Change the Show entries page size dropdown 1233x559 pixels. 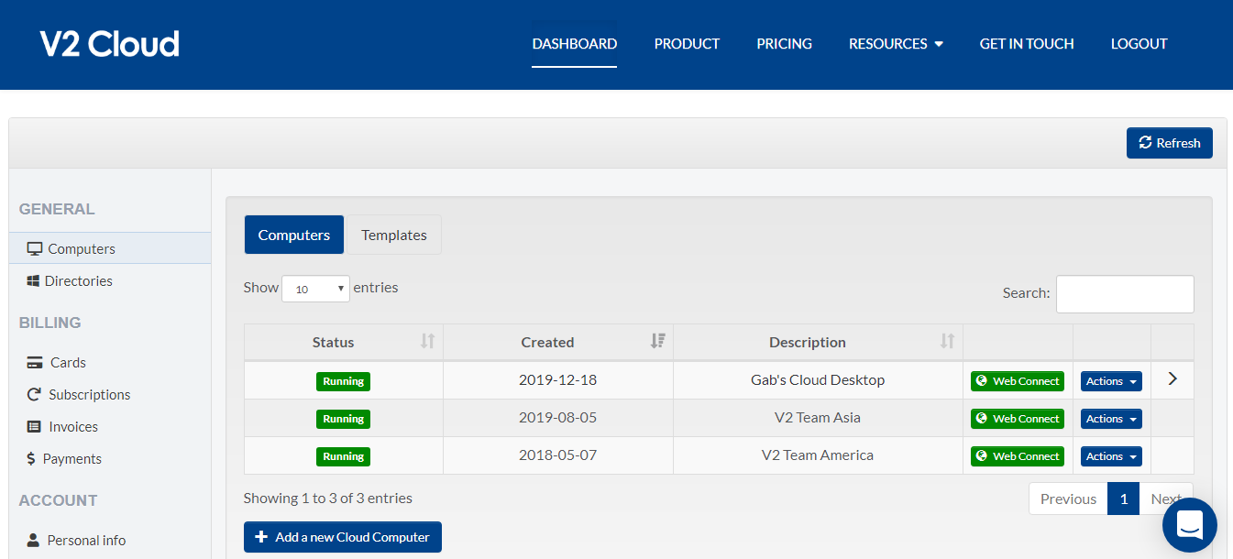point(315,288)
